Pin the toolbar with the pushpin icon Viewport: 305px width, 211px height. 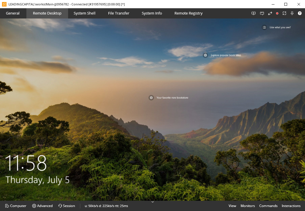[292, 13]
